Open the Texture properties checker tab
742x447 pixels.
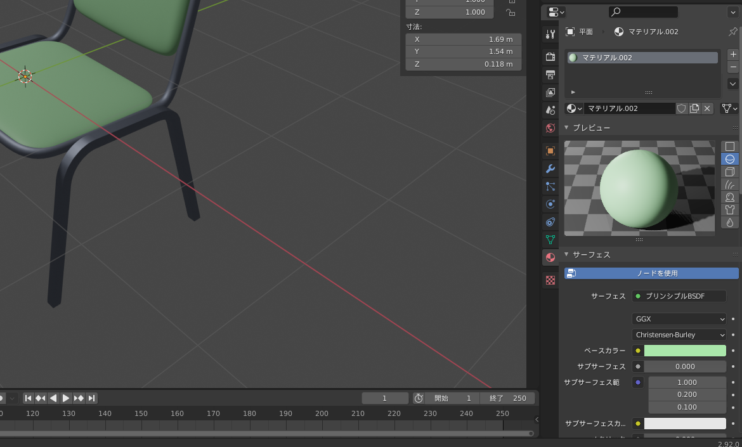coord(550,280)
